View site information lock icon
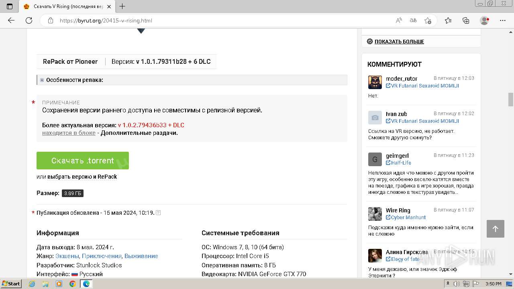 pyautogui.click(x=51, y=20)
